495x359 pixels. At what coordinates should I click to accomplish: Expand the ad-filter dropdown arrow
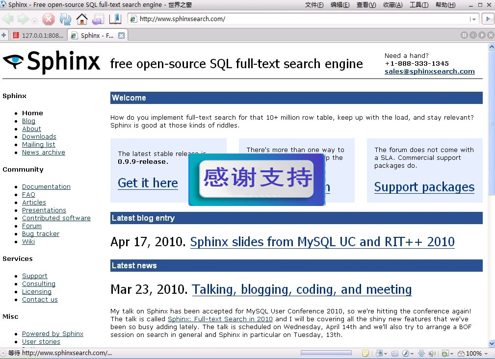(452, 354)
